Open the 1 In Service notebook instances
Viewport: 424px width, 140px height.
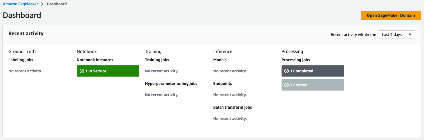[x=108, y=71]
